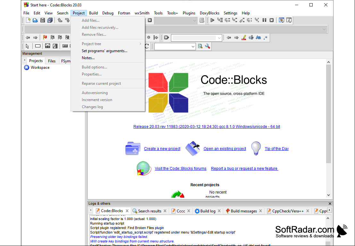Toggle Match case (Aa) in incremental search
Screen dimensions: 355x246
pyautogui.click(x=258, y=38)
